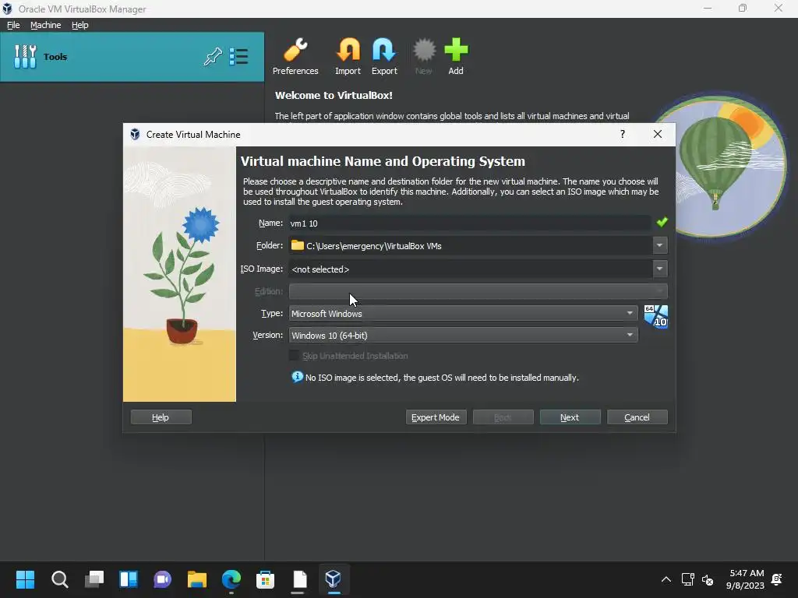Click the Windows 10 OS type icon

655,317
